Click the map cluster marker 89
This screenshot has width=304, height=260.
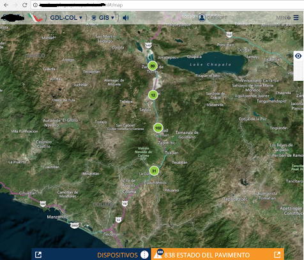(153, 66)
